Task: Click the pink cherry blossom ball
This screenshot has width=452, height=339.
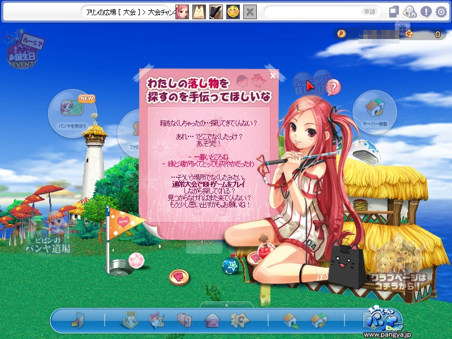Action: (x=136, y=260)
